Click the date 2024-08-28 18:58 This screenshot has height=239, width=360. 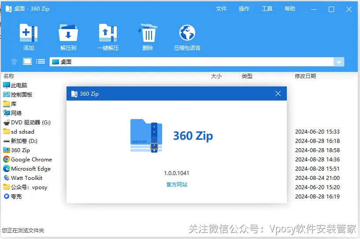coord(317,150)
